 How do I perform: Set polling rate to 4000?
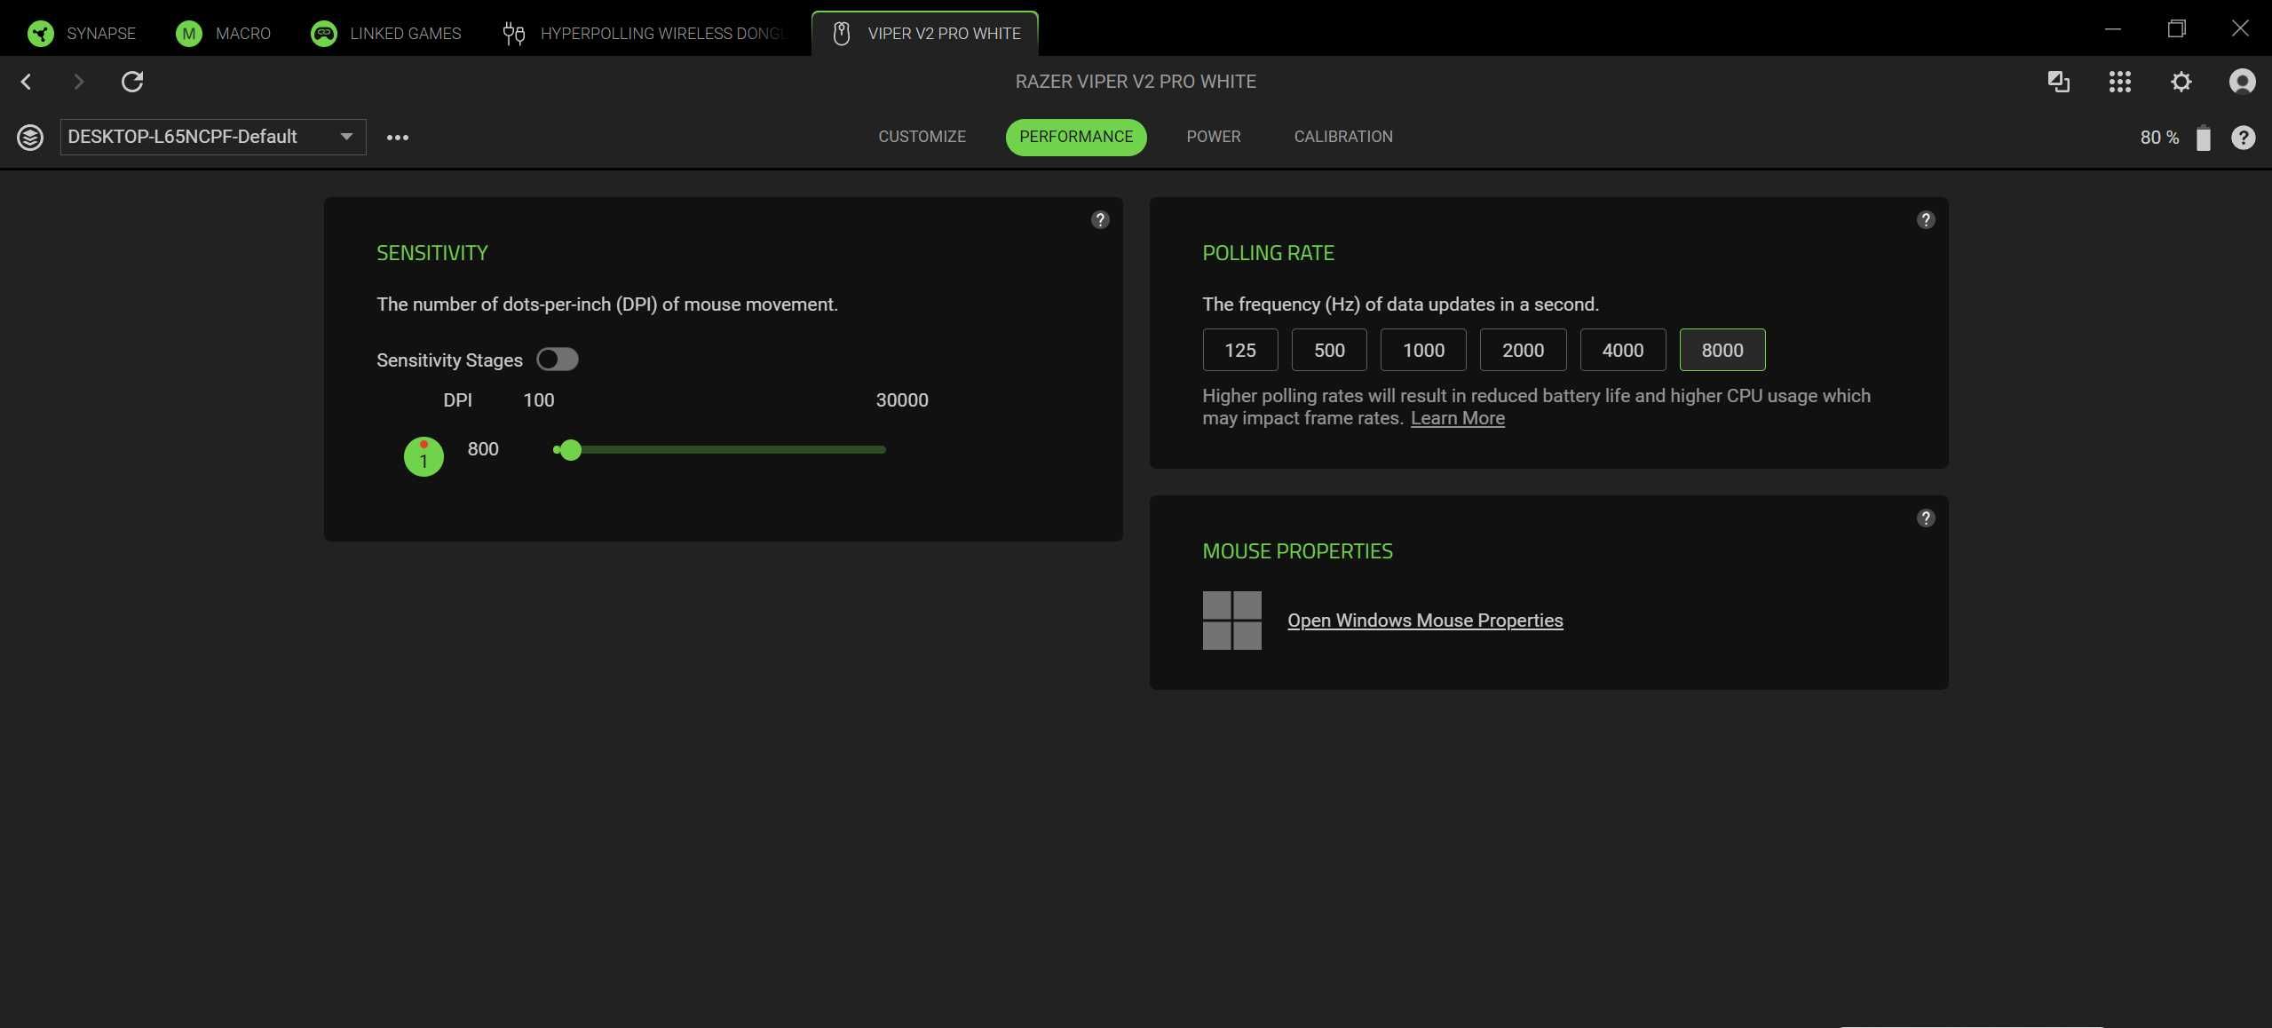coord(1623,350)
